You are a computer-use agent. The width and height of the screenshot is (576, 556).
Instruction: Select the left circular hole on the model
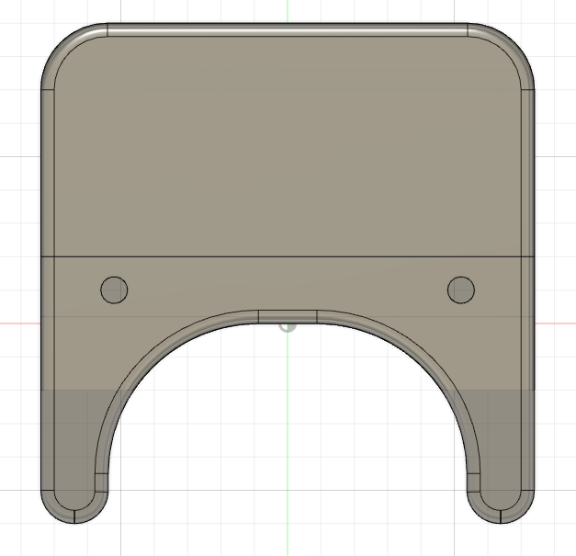click(x=114, y=289)
